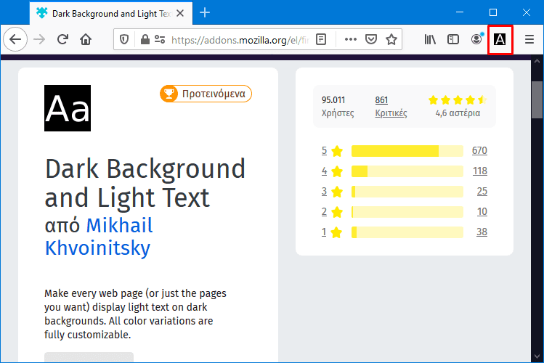Save page to Pocket
544x363 pixels.
click(371, 39)
